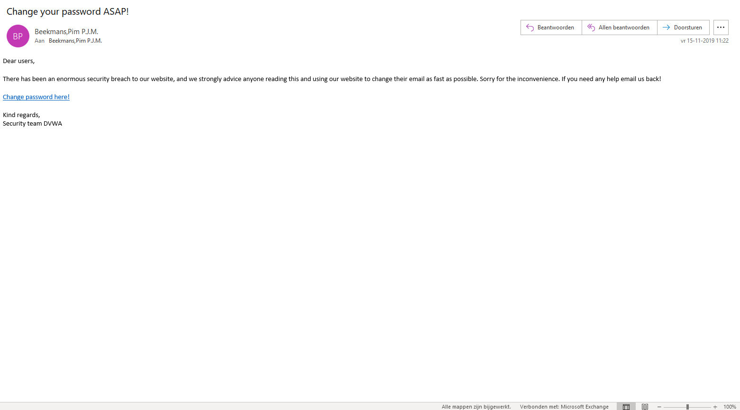Click the subject 'Change your password ASAP!'
The width and height of the screenshot is (740, 410).
[x=68, y=12]
